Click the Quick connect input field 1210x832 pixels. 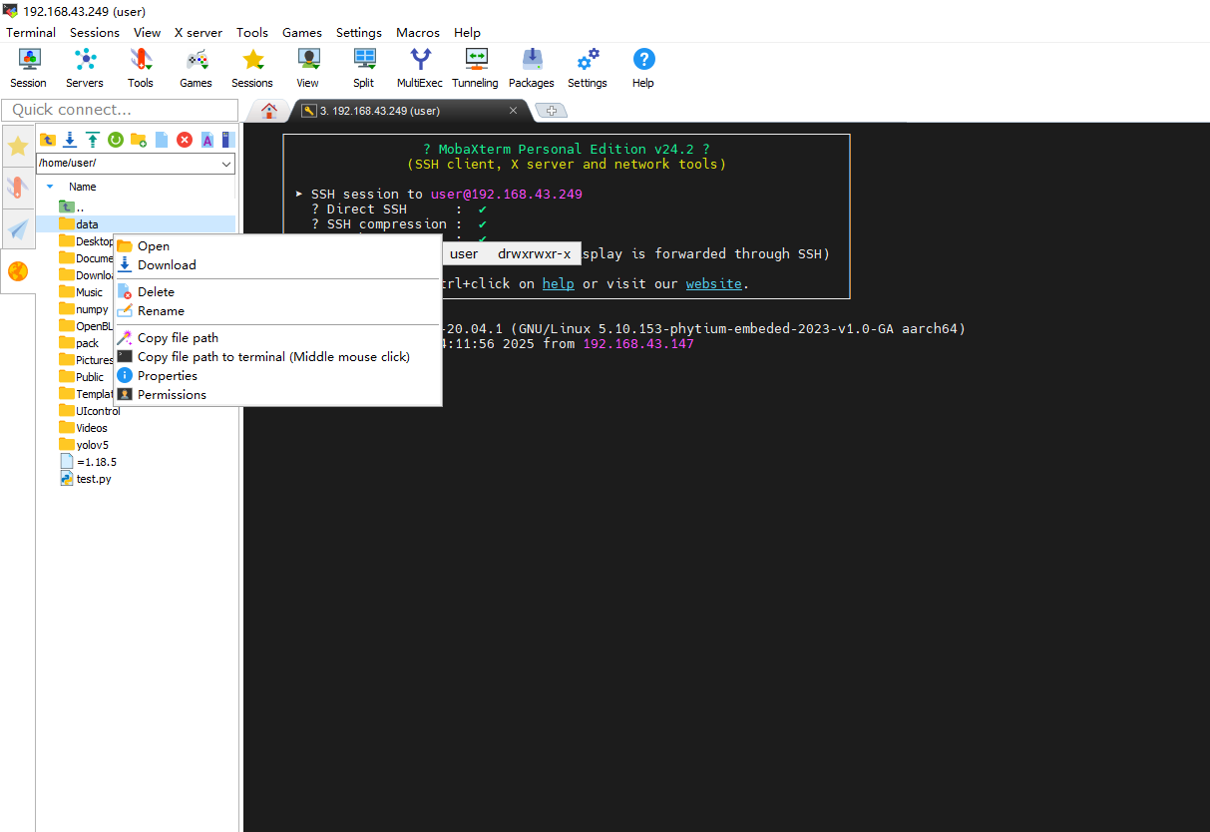click(x=120, y=110)
